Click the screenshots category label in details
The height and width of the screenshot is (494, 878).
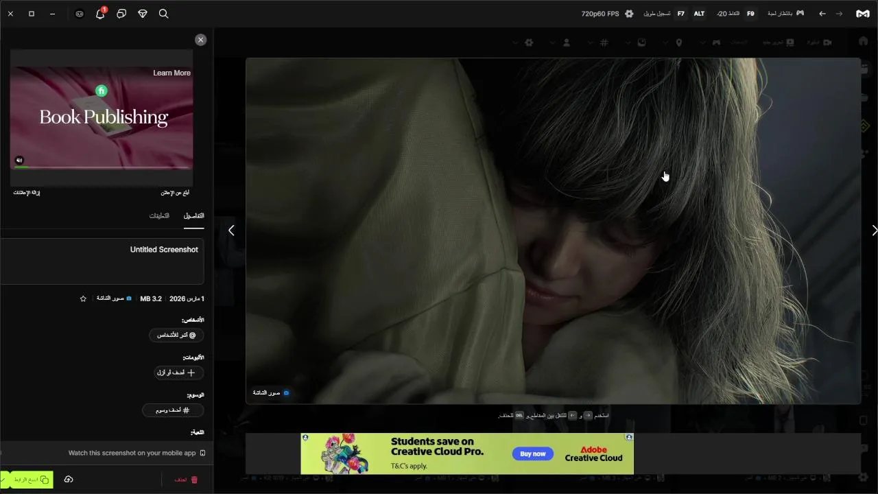tap(114, 299)
